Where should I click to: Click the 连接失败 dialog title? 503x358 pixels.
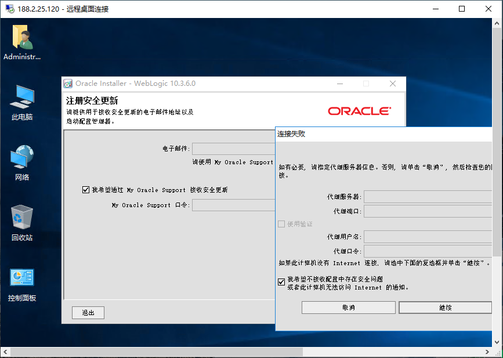pos(291,134)
